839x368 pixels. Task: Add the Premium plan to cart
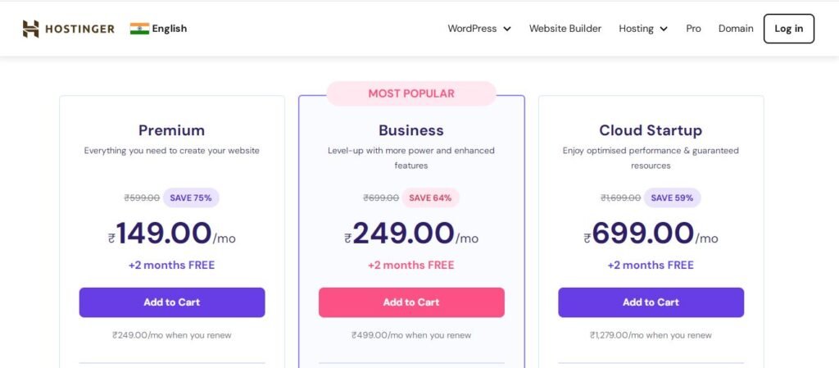[172, 302]
